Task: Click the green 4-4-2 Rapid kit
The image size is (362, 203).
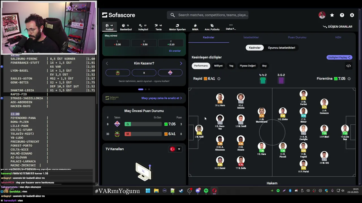Action: click(263, 80)
